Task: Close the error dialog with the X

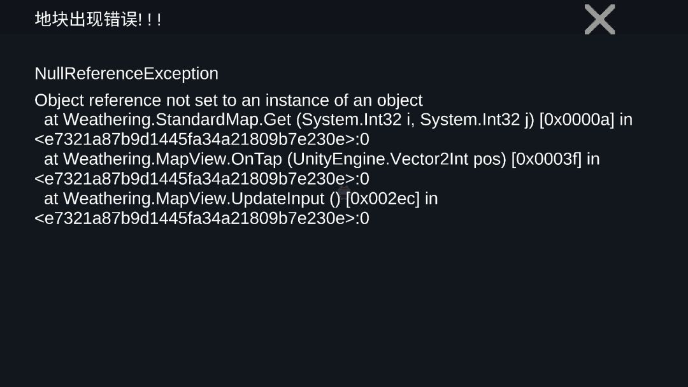Action: point(599,19)
